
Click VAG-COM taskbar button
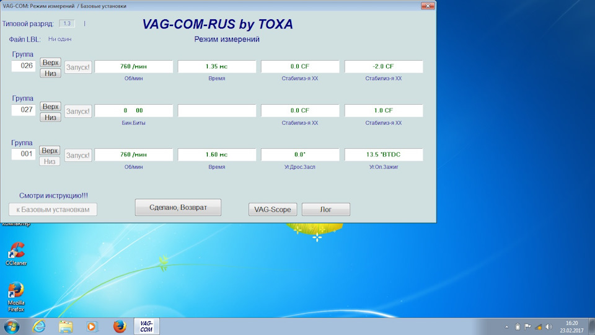click(x=146, y=326)
